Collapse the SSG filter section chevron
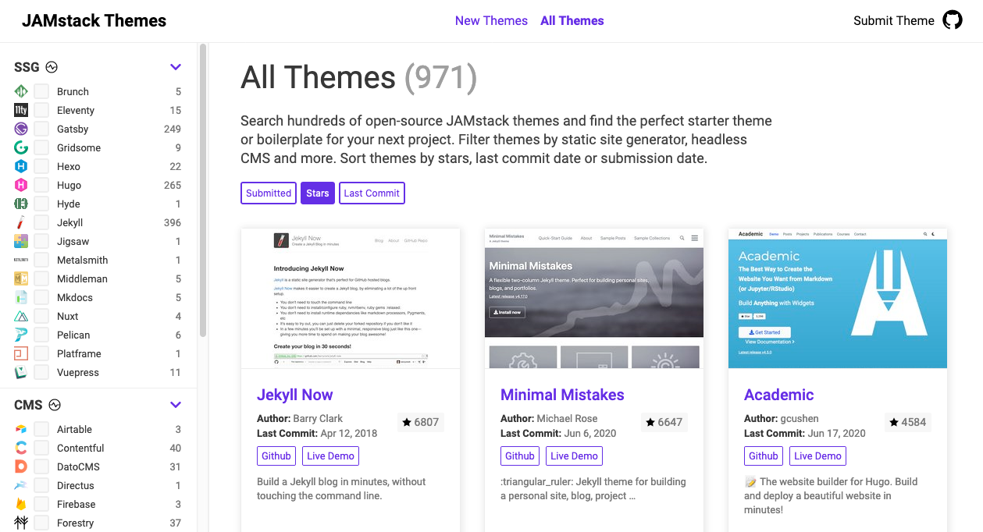 coord(176,67)
